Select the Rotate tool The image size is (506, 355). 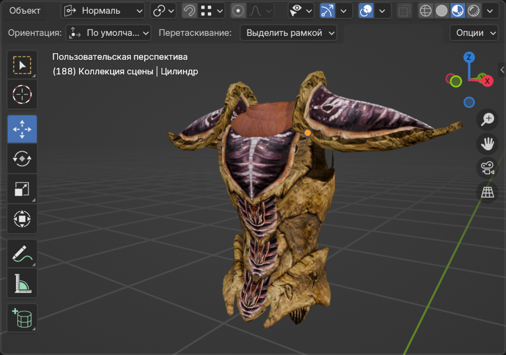(22, 158)
